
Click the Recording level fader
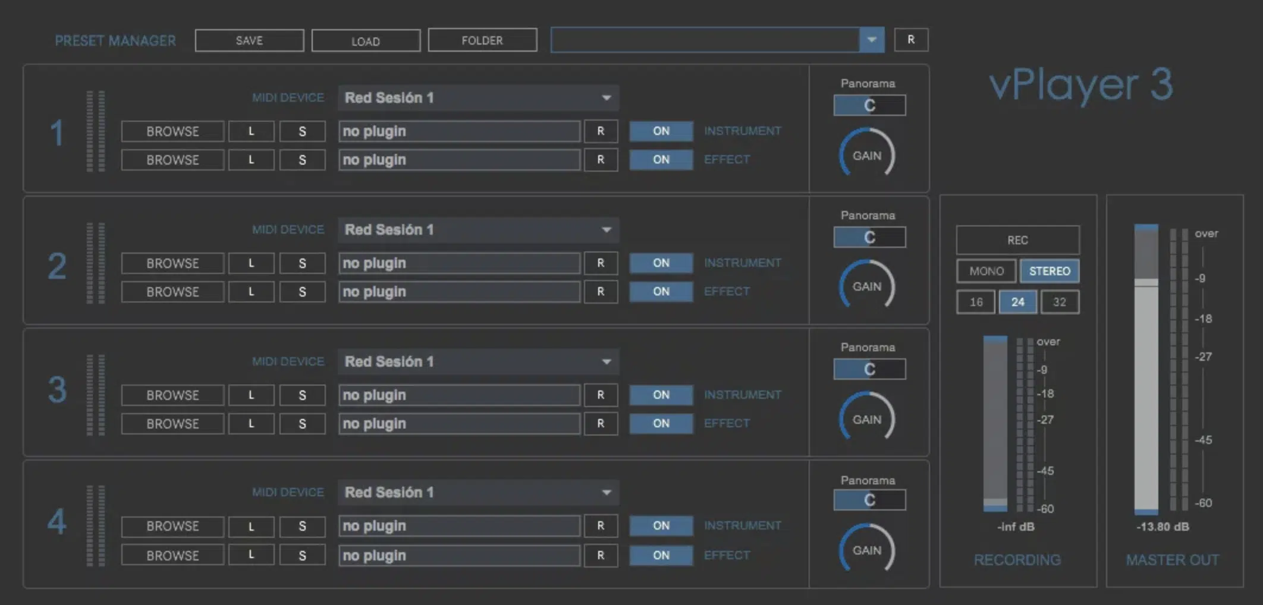(x=995, y=424)
